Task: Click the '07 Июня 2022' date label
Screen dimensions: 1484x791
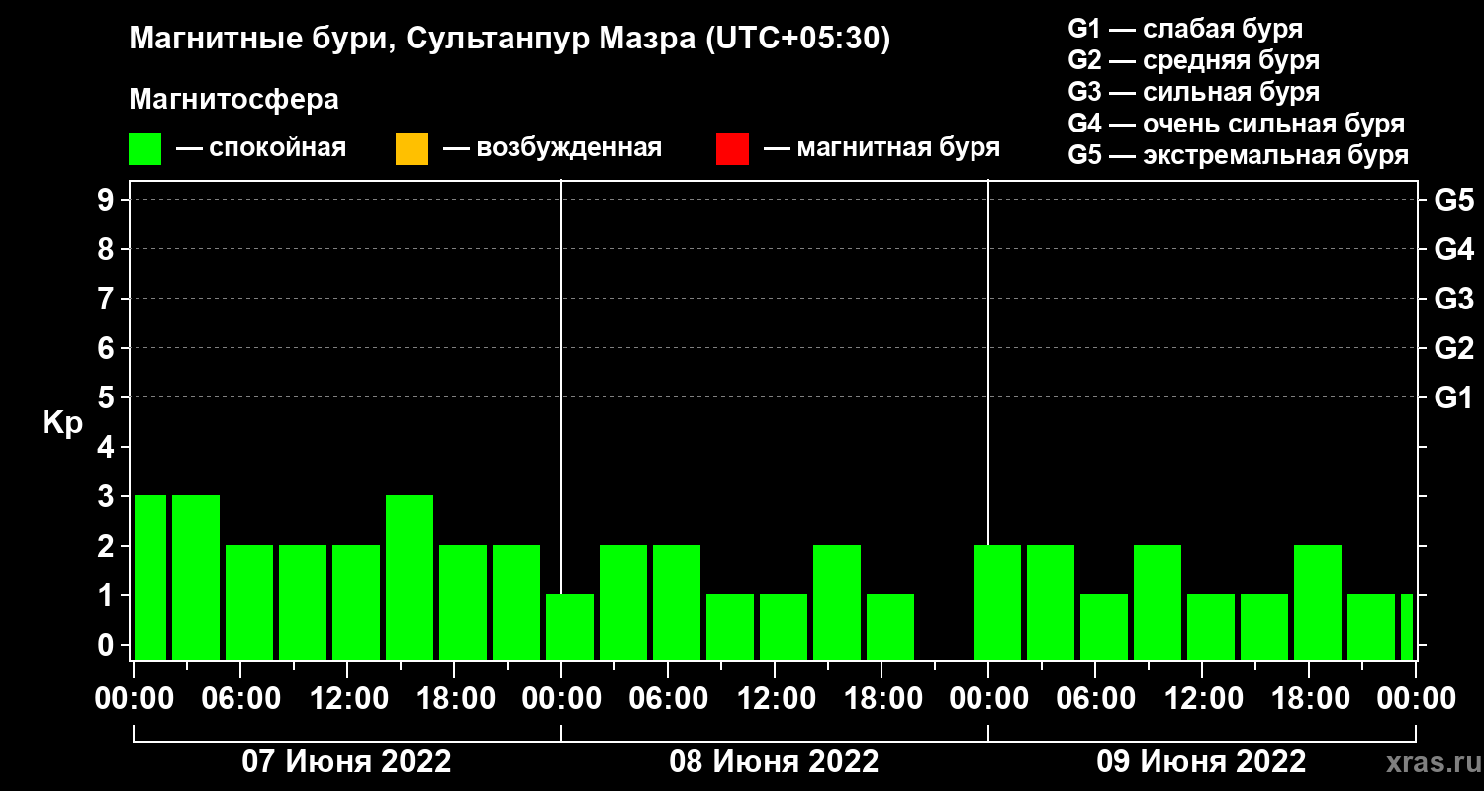Action: point(347,762)
